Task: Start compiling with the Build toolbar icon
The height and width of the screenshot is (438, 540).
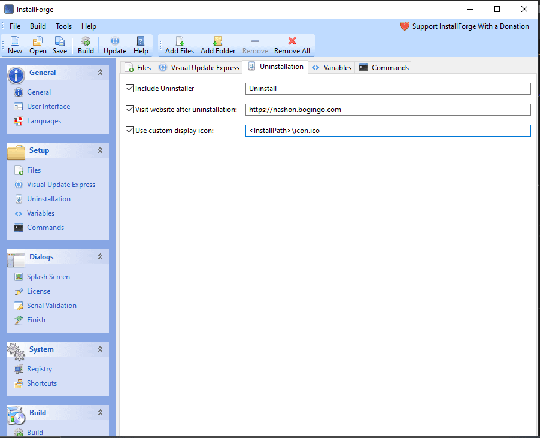Action: coord(85,45)
